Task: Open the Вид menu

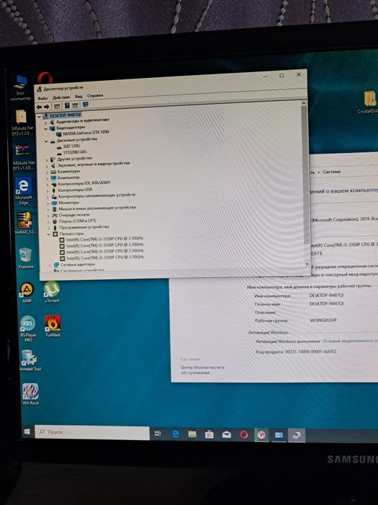Action: [78, 96]
